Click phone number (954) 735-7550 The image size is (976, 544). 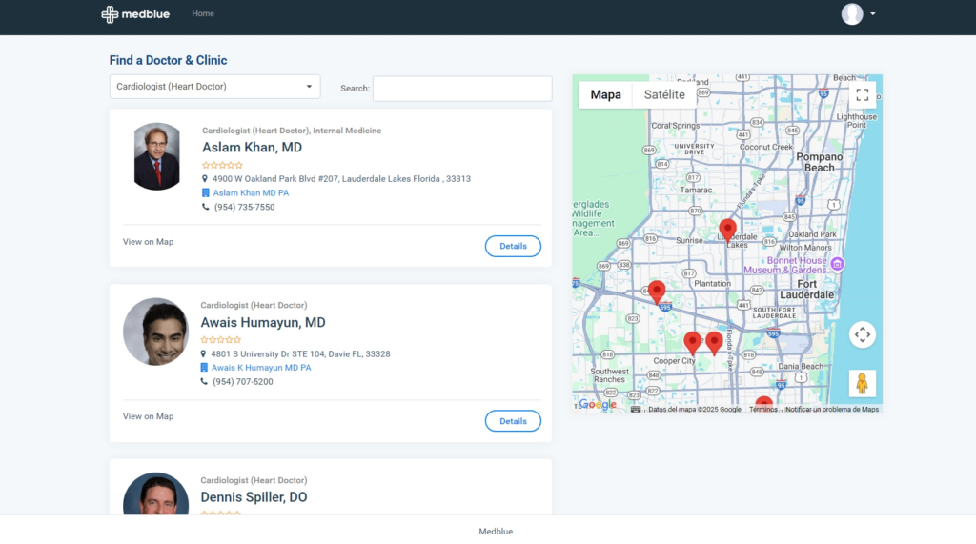click(x=244, y=208)
